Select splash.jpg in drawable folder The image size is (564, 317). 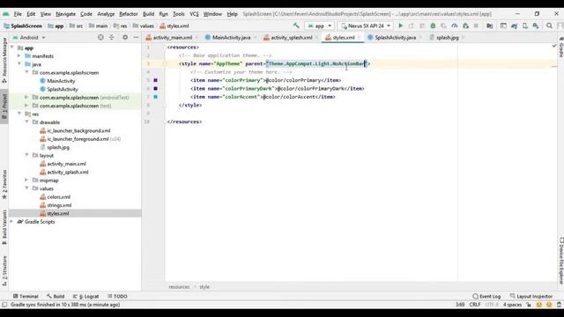click(x=58, y=147)
